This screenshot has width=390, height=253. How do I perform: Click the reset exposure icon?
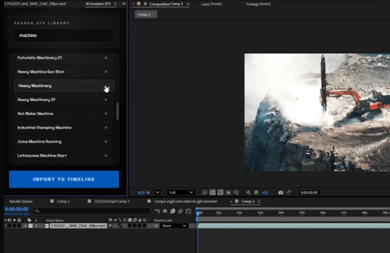pos(256,193)
